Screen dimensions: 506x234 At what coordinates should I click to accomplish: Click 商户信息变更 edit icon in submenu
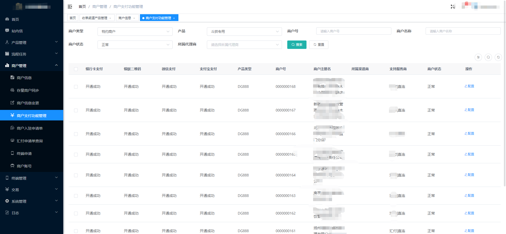click(12, 103)
